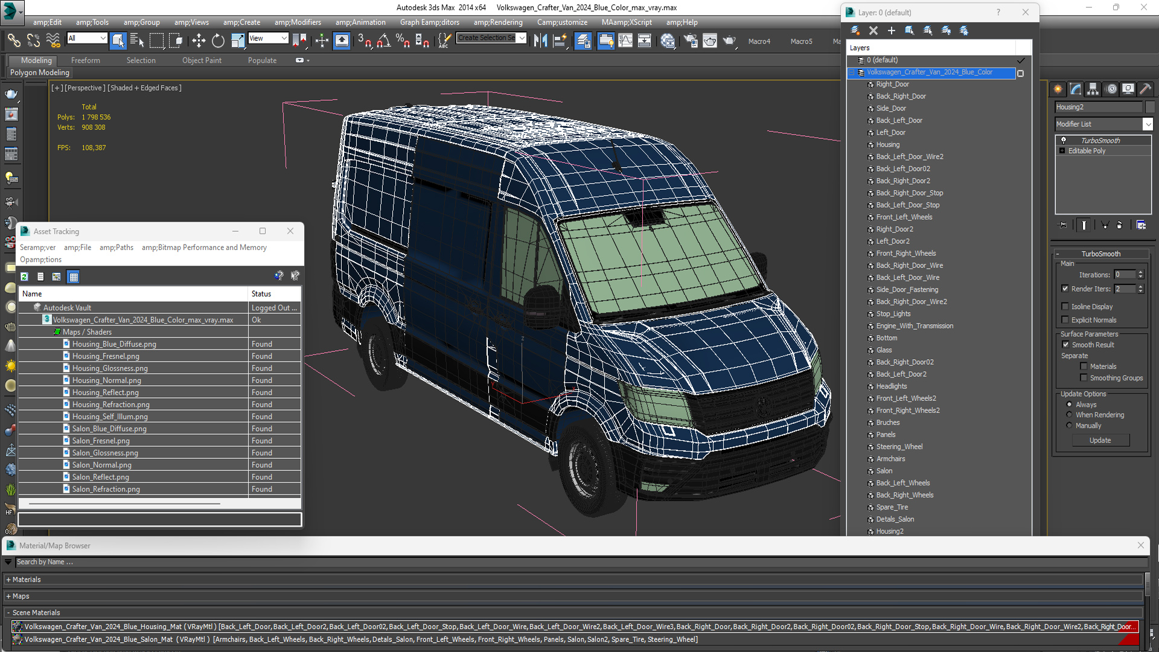This screenshot has width=1159, height=652.
Task: Click the Pin Stack icon below modifier stack
Action: tap(1063, 225)
